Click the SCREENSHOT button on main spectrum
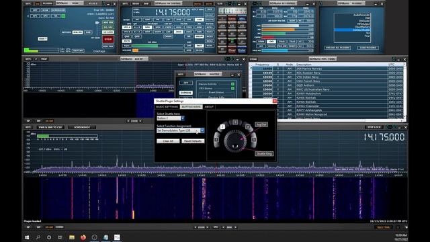The image size is (430, 242). pos(82,127)
